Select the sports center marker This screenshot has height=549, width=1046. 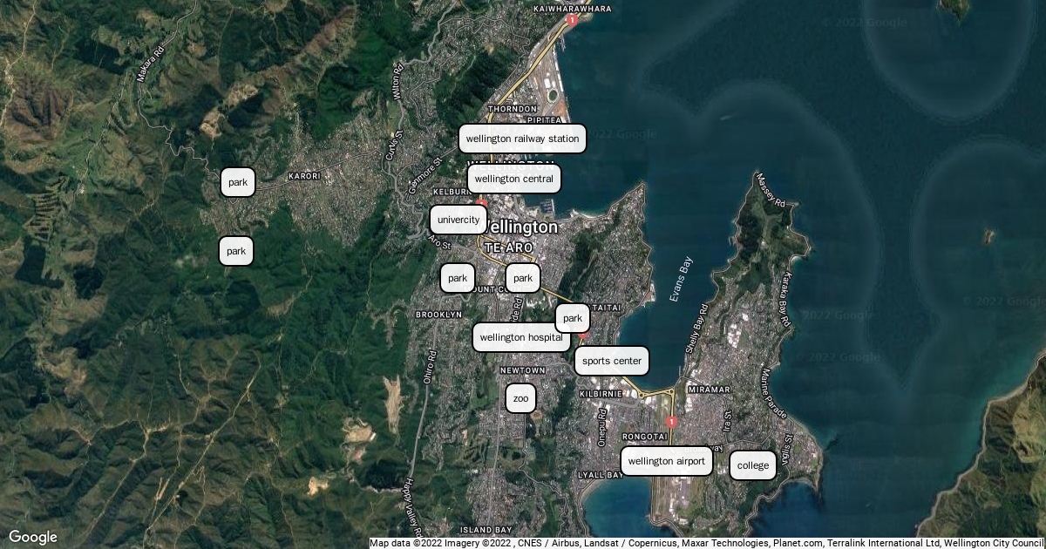pos(611,361)
